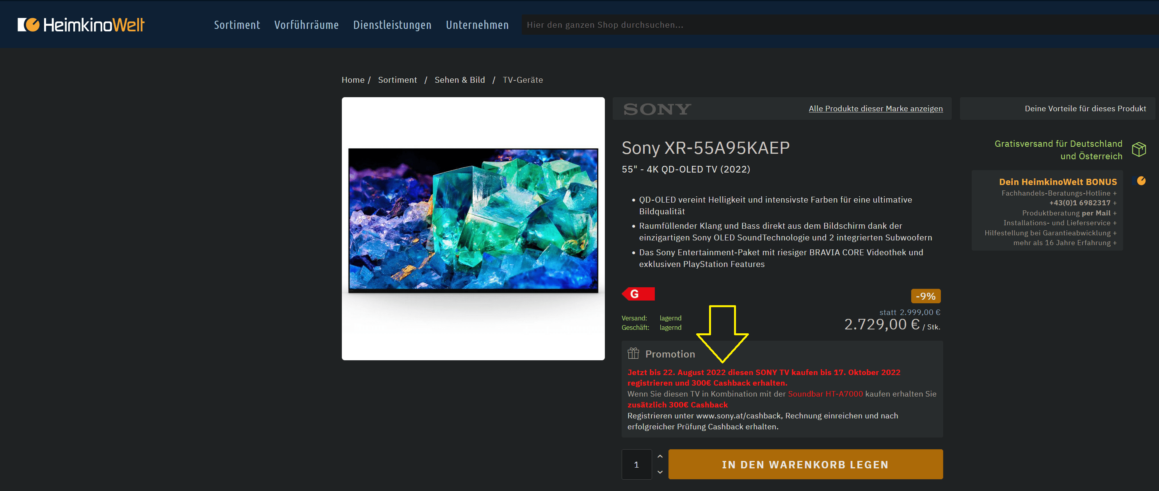
Task: Click Gratisversand für Deutschland und Österreich text
Action: point(1058,150)
